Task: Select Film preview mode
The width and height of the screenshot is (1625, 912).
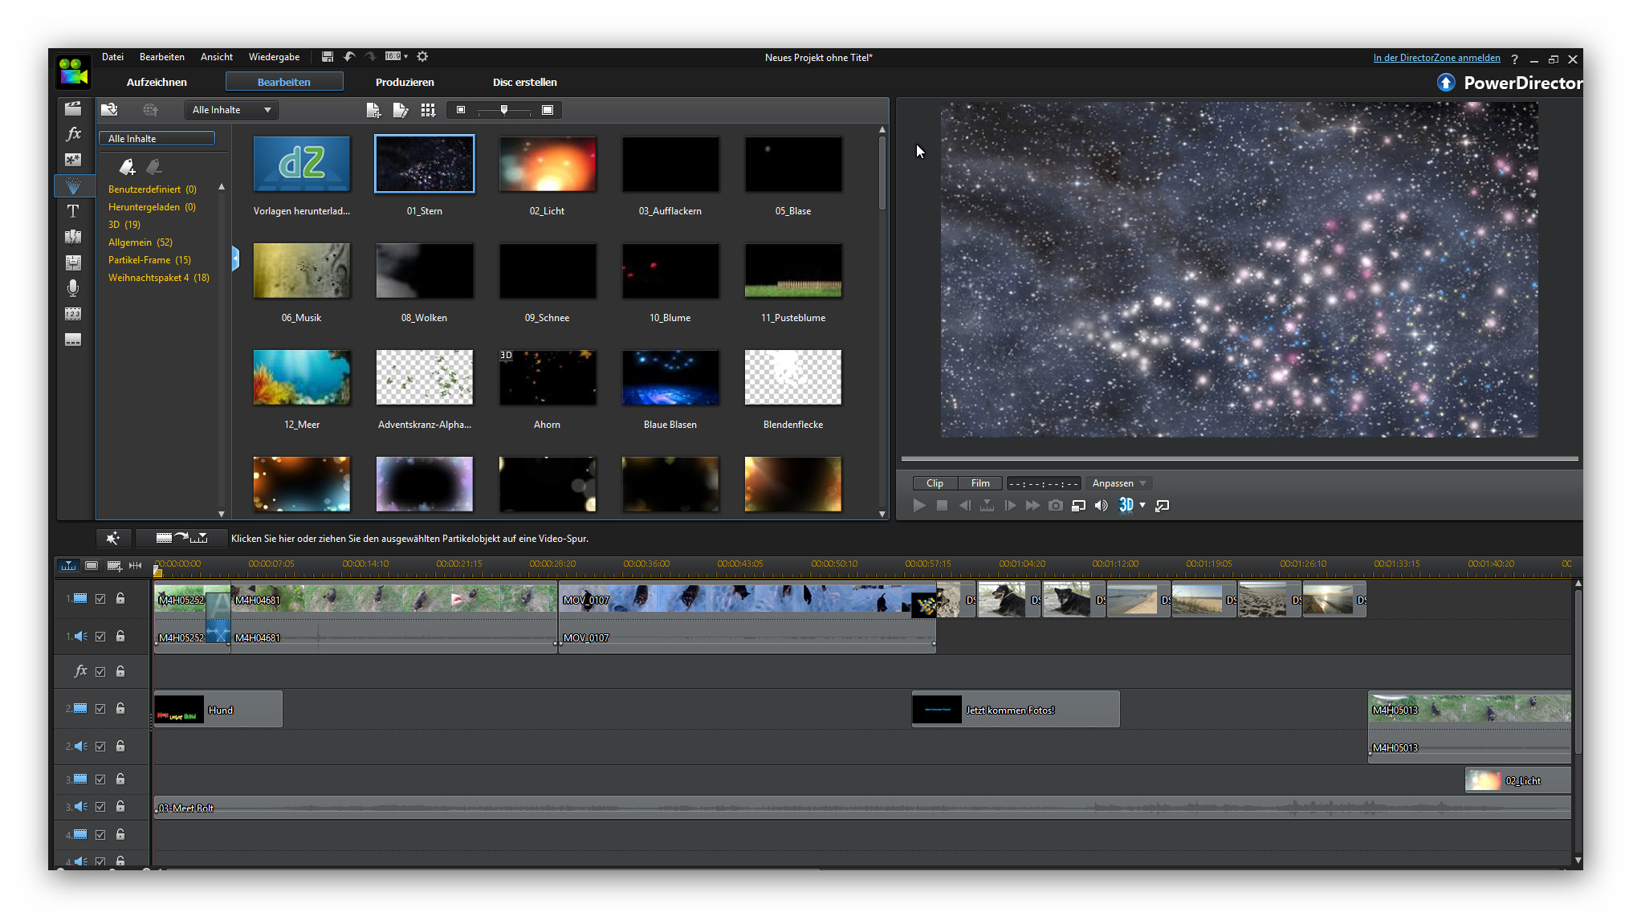Action: tap(980, 483)
